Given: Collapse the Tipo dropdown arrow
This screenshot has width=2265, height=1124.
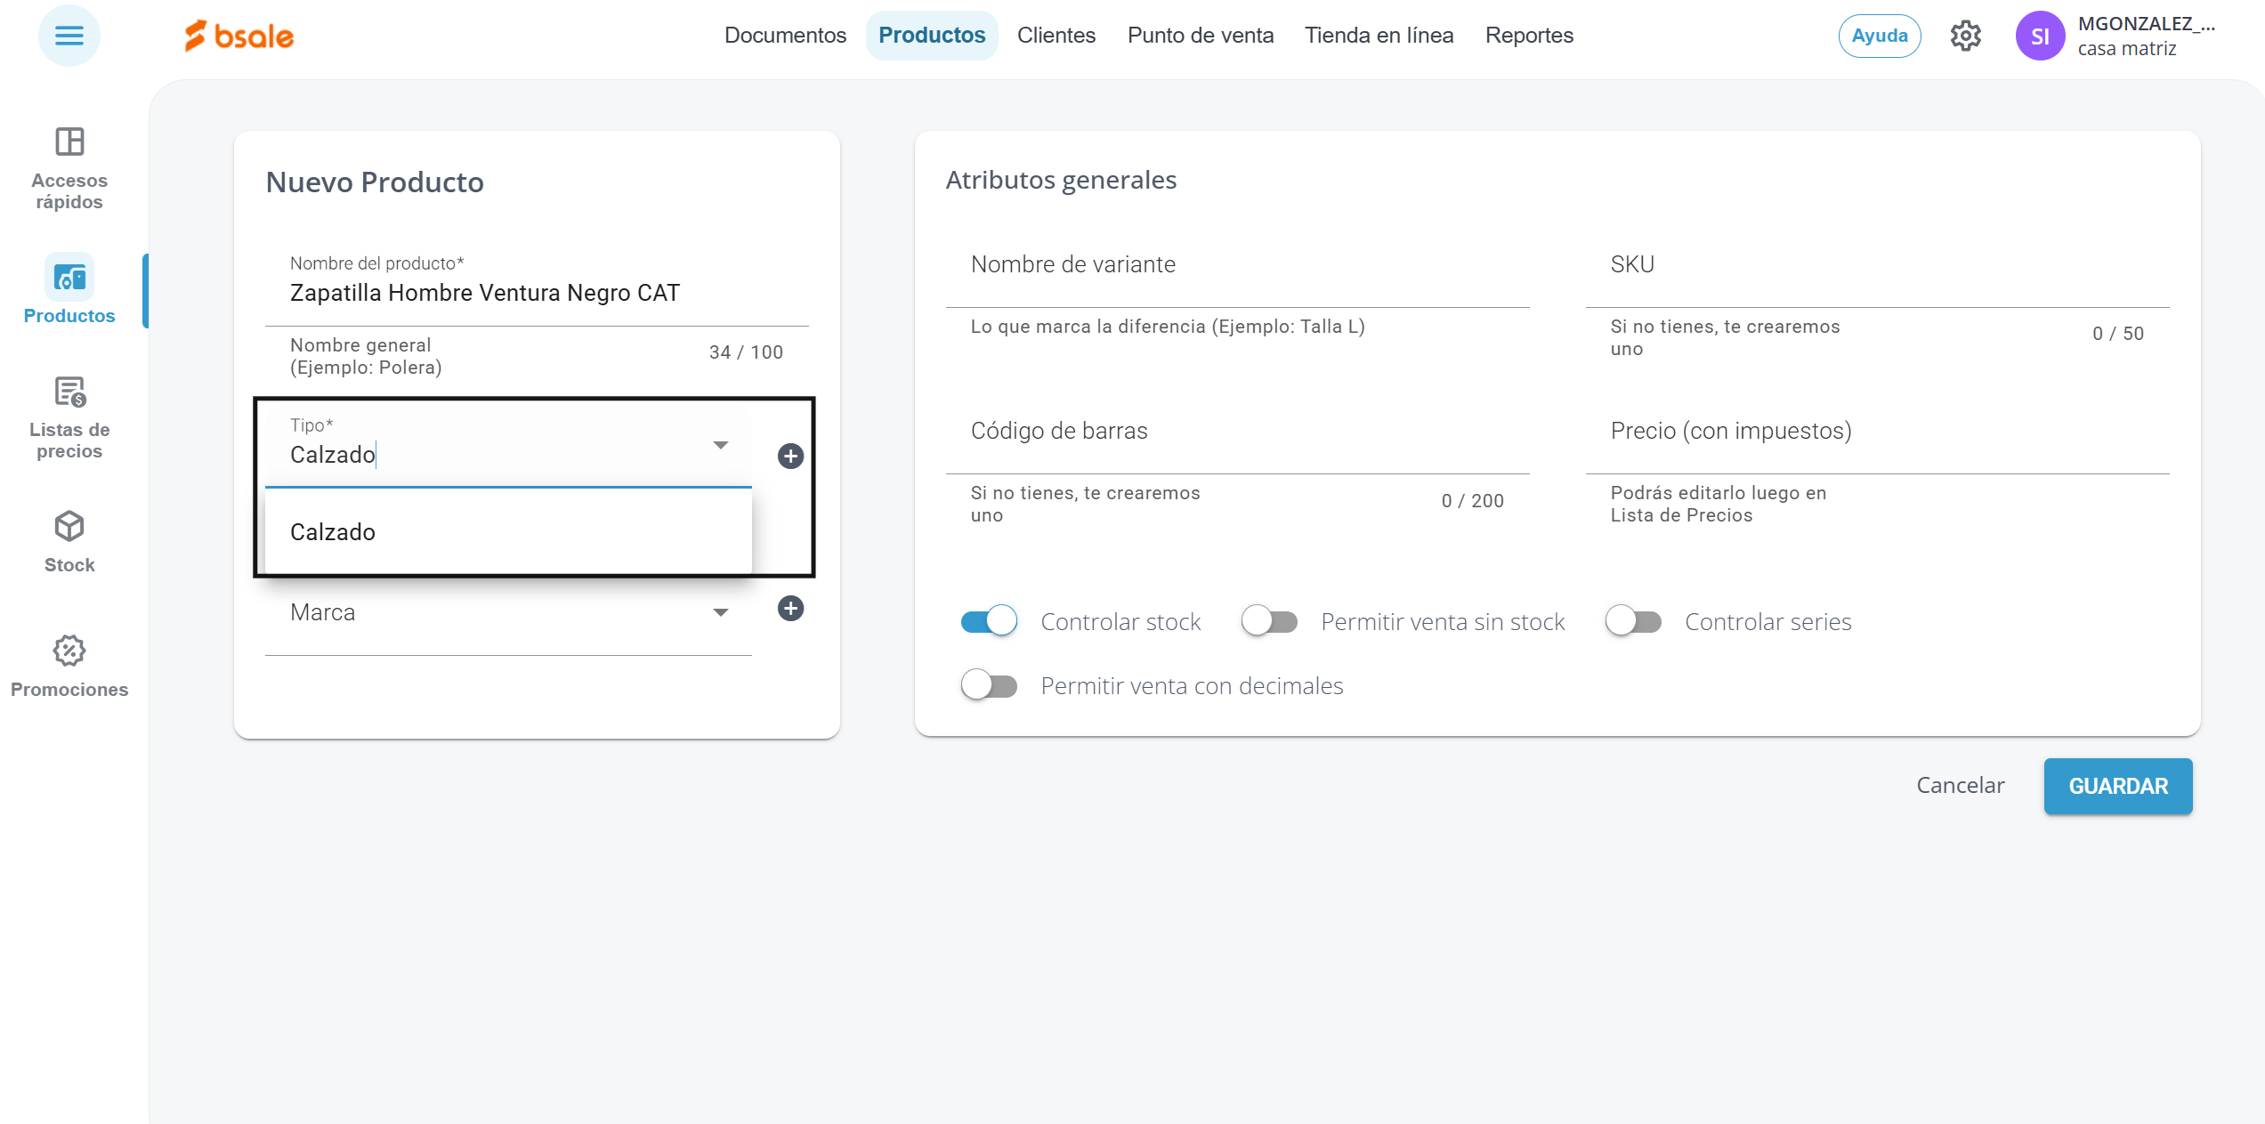Looking at the screenshot, I should coord(720,445).
